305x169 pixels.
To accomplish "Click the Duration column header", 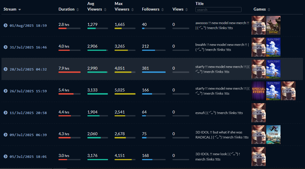I will 66,9.
